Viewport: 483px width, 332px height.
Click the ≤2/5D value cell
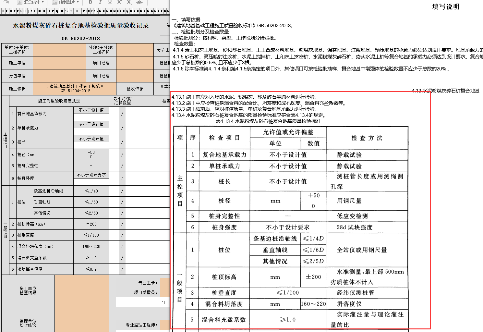pos(91,213)
